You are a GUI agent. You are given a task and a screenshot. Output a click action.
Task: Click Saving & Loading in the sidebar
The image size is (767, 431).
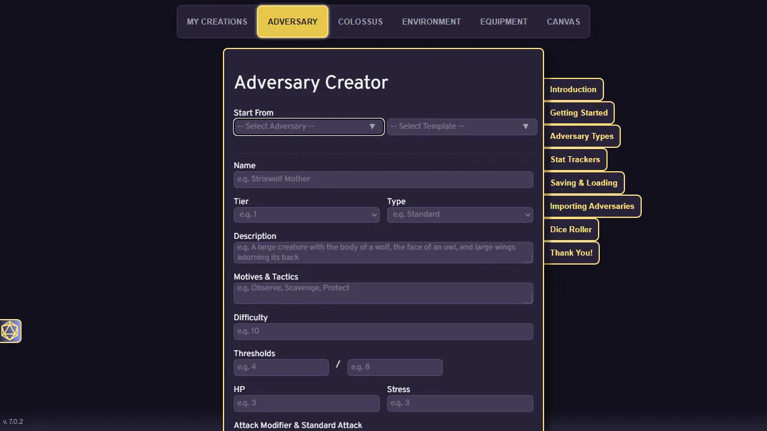584,183
